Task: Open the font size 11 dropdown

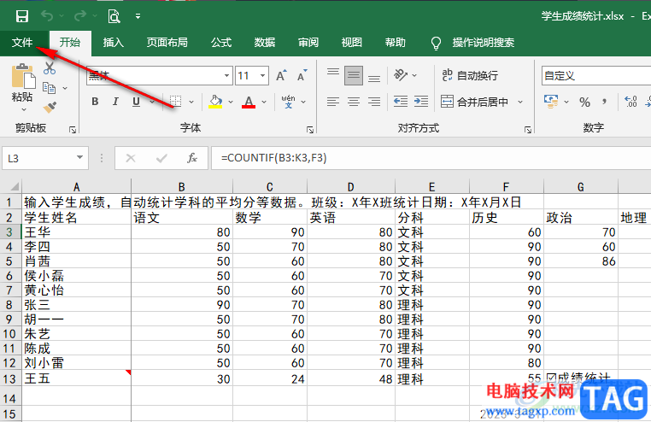Action: coord(262,75)
